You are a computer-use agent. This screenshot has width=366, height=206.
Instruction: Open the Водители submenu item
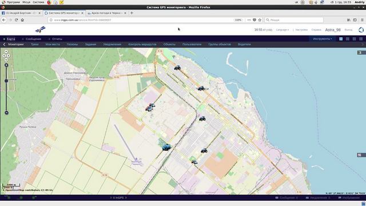(x=244, y=44)
